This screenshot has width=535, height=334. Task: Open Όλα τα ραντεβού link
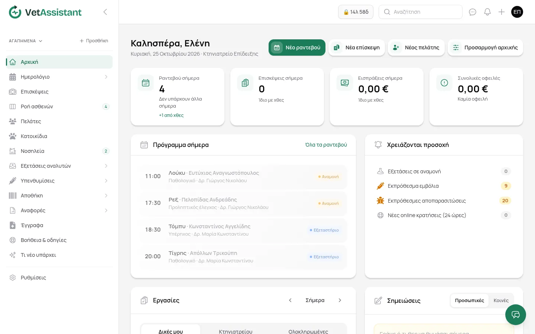(x=326, y=145)
